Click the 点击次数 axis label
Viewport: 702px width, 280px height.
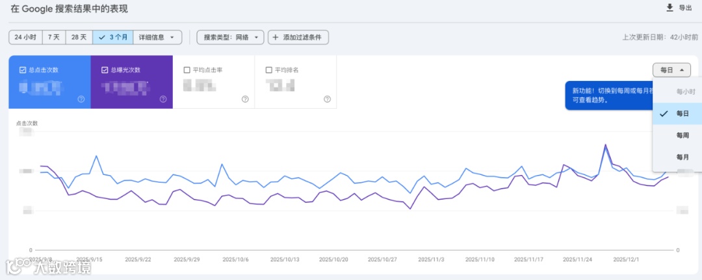click(27, 123)
